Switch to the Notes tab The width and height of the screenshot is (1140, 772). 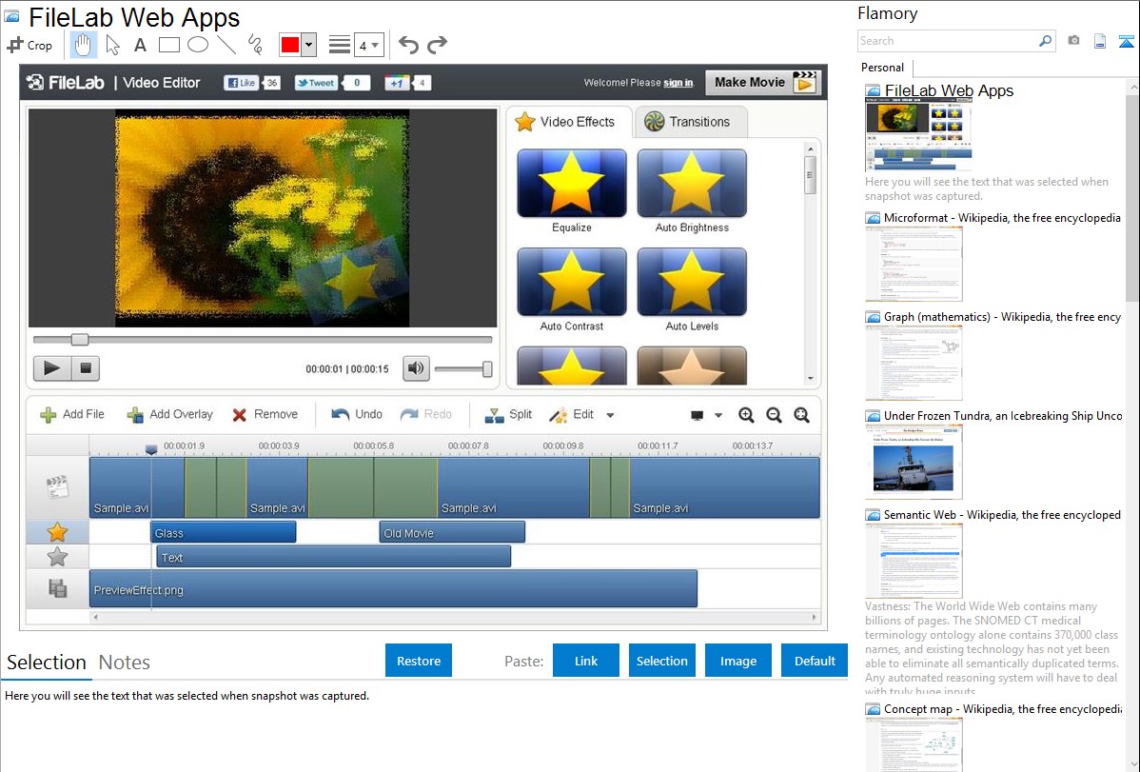tap(125, 663)
